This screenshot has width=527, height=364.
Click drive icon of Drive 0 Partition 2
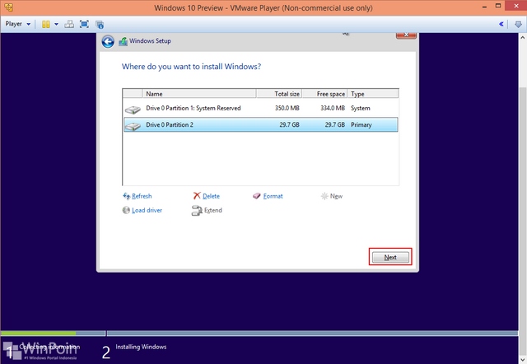tap(133, 126)
